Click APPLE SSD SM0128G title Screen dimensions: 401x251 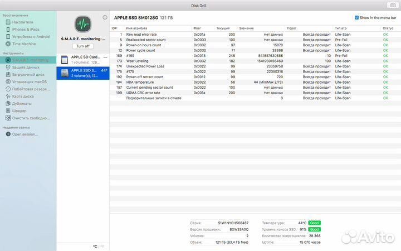pyautogui.click(x=136, y=18)
